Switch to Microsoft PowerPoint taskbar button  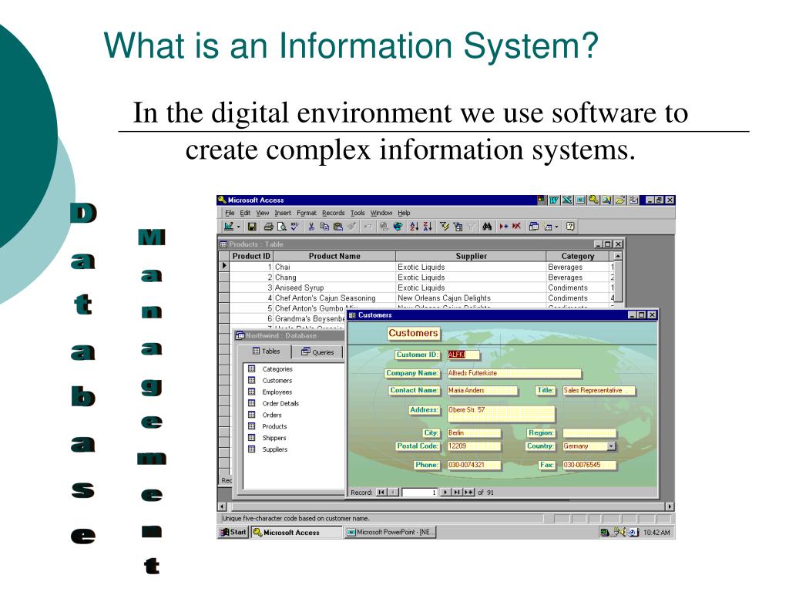click(391, 532)
